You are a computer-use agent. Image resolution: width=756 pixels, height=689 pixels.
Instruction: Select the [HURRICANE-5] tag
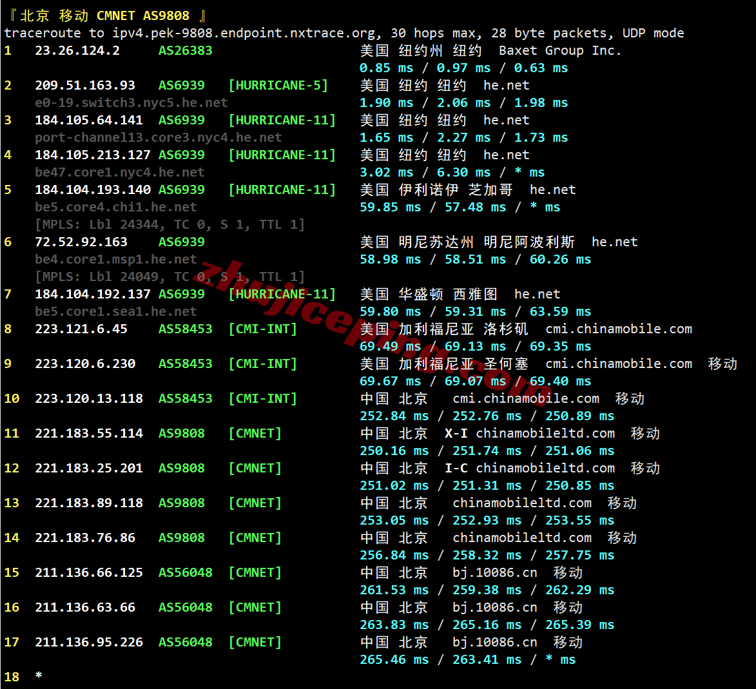[x=278, y=85]
